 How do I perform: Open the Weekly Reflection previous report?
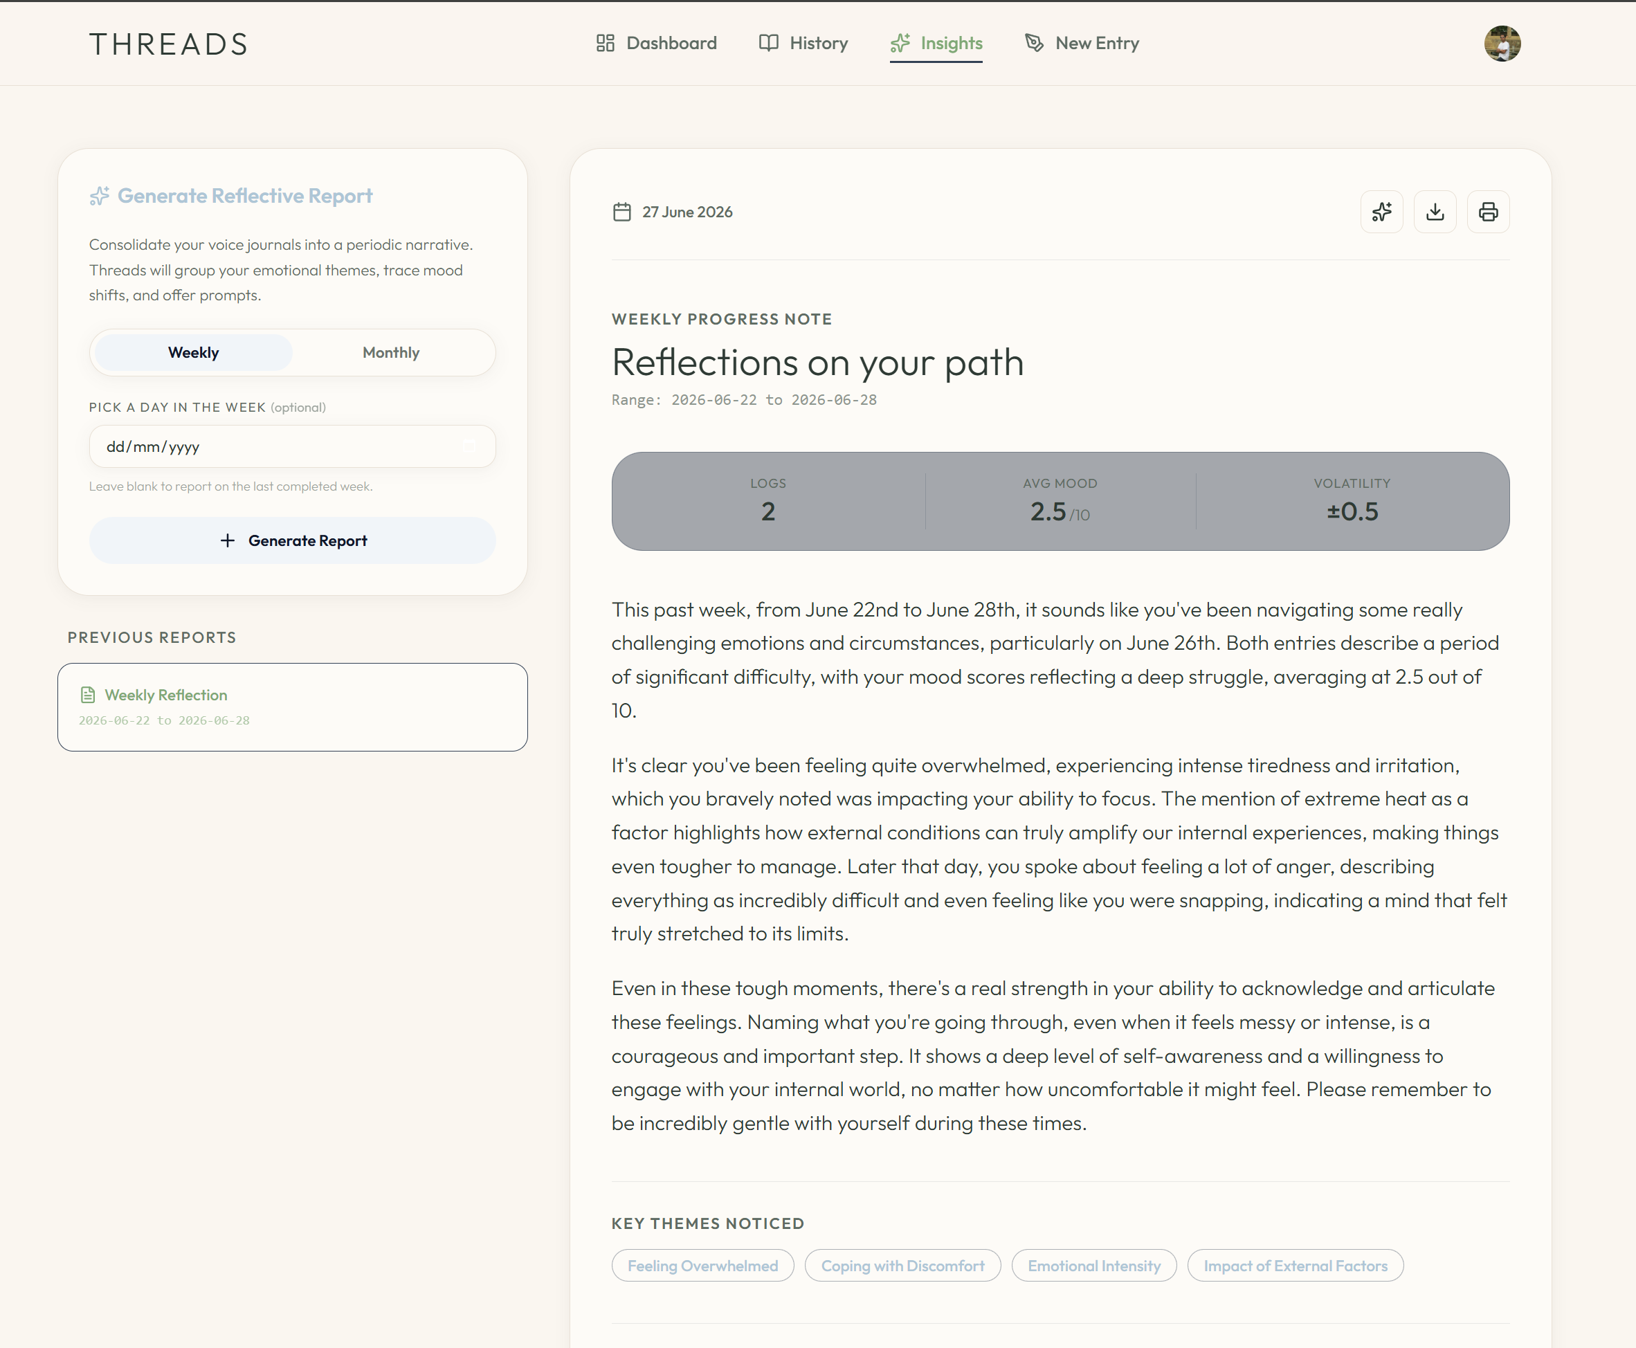[292, 707]
